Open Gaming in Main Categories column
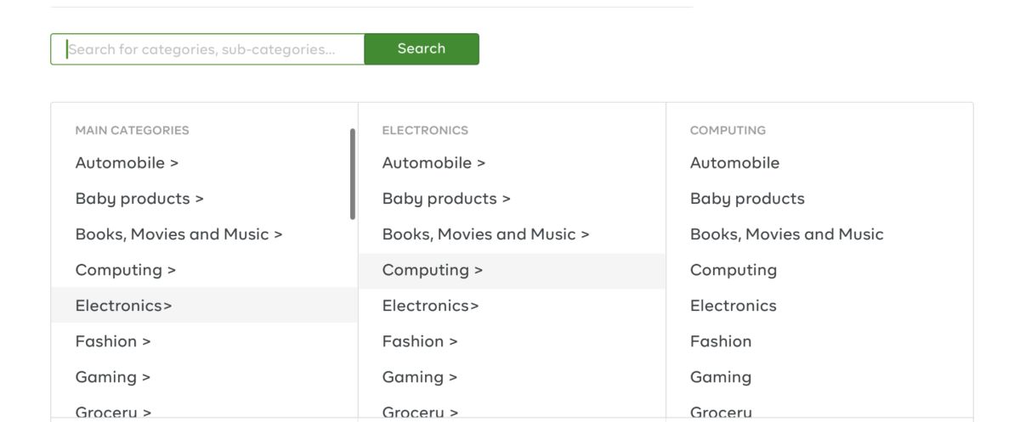The height and width of the screenshot is (422, 1020). click(113, 377)
